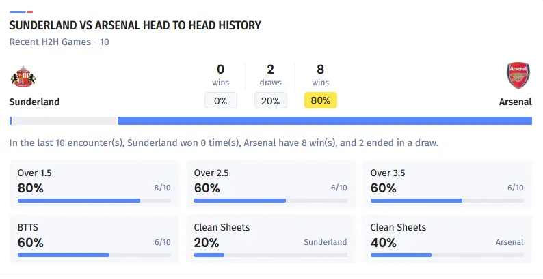Select Sunderland Clean Sheets 20% card
Screen dimensions: 543x279
(270, 239)
